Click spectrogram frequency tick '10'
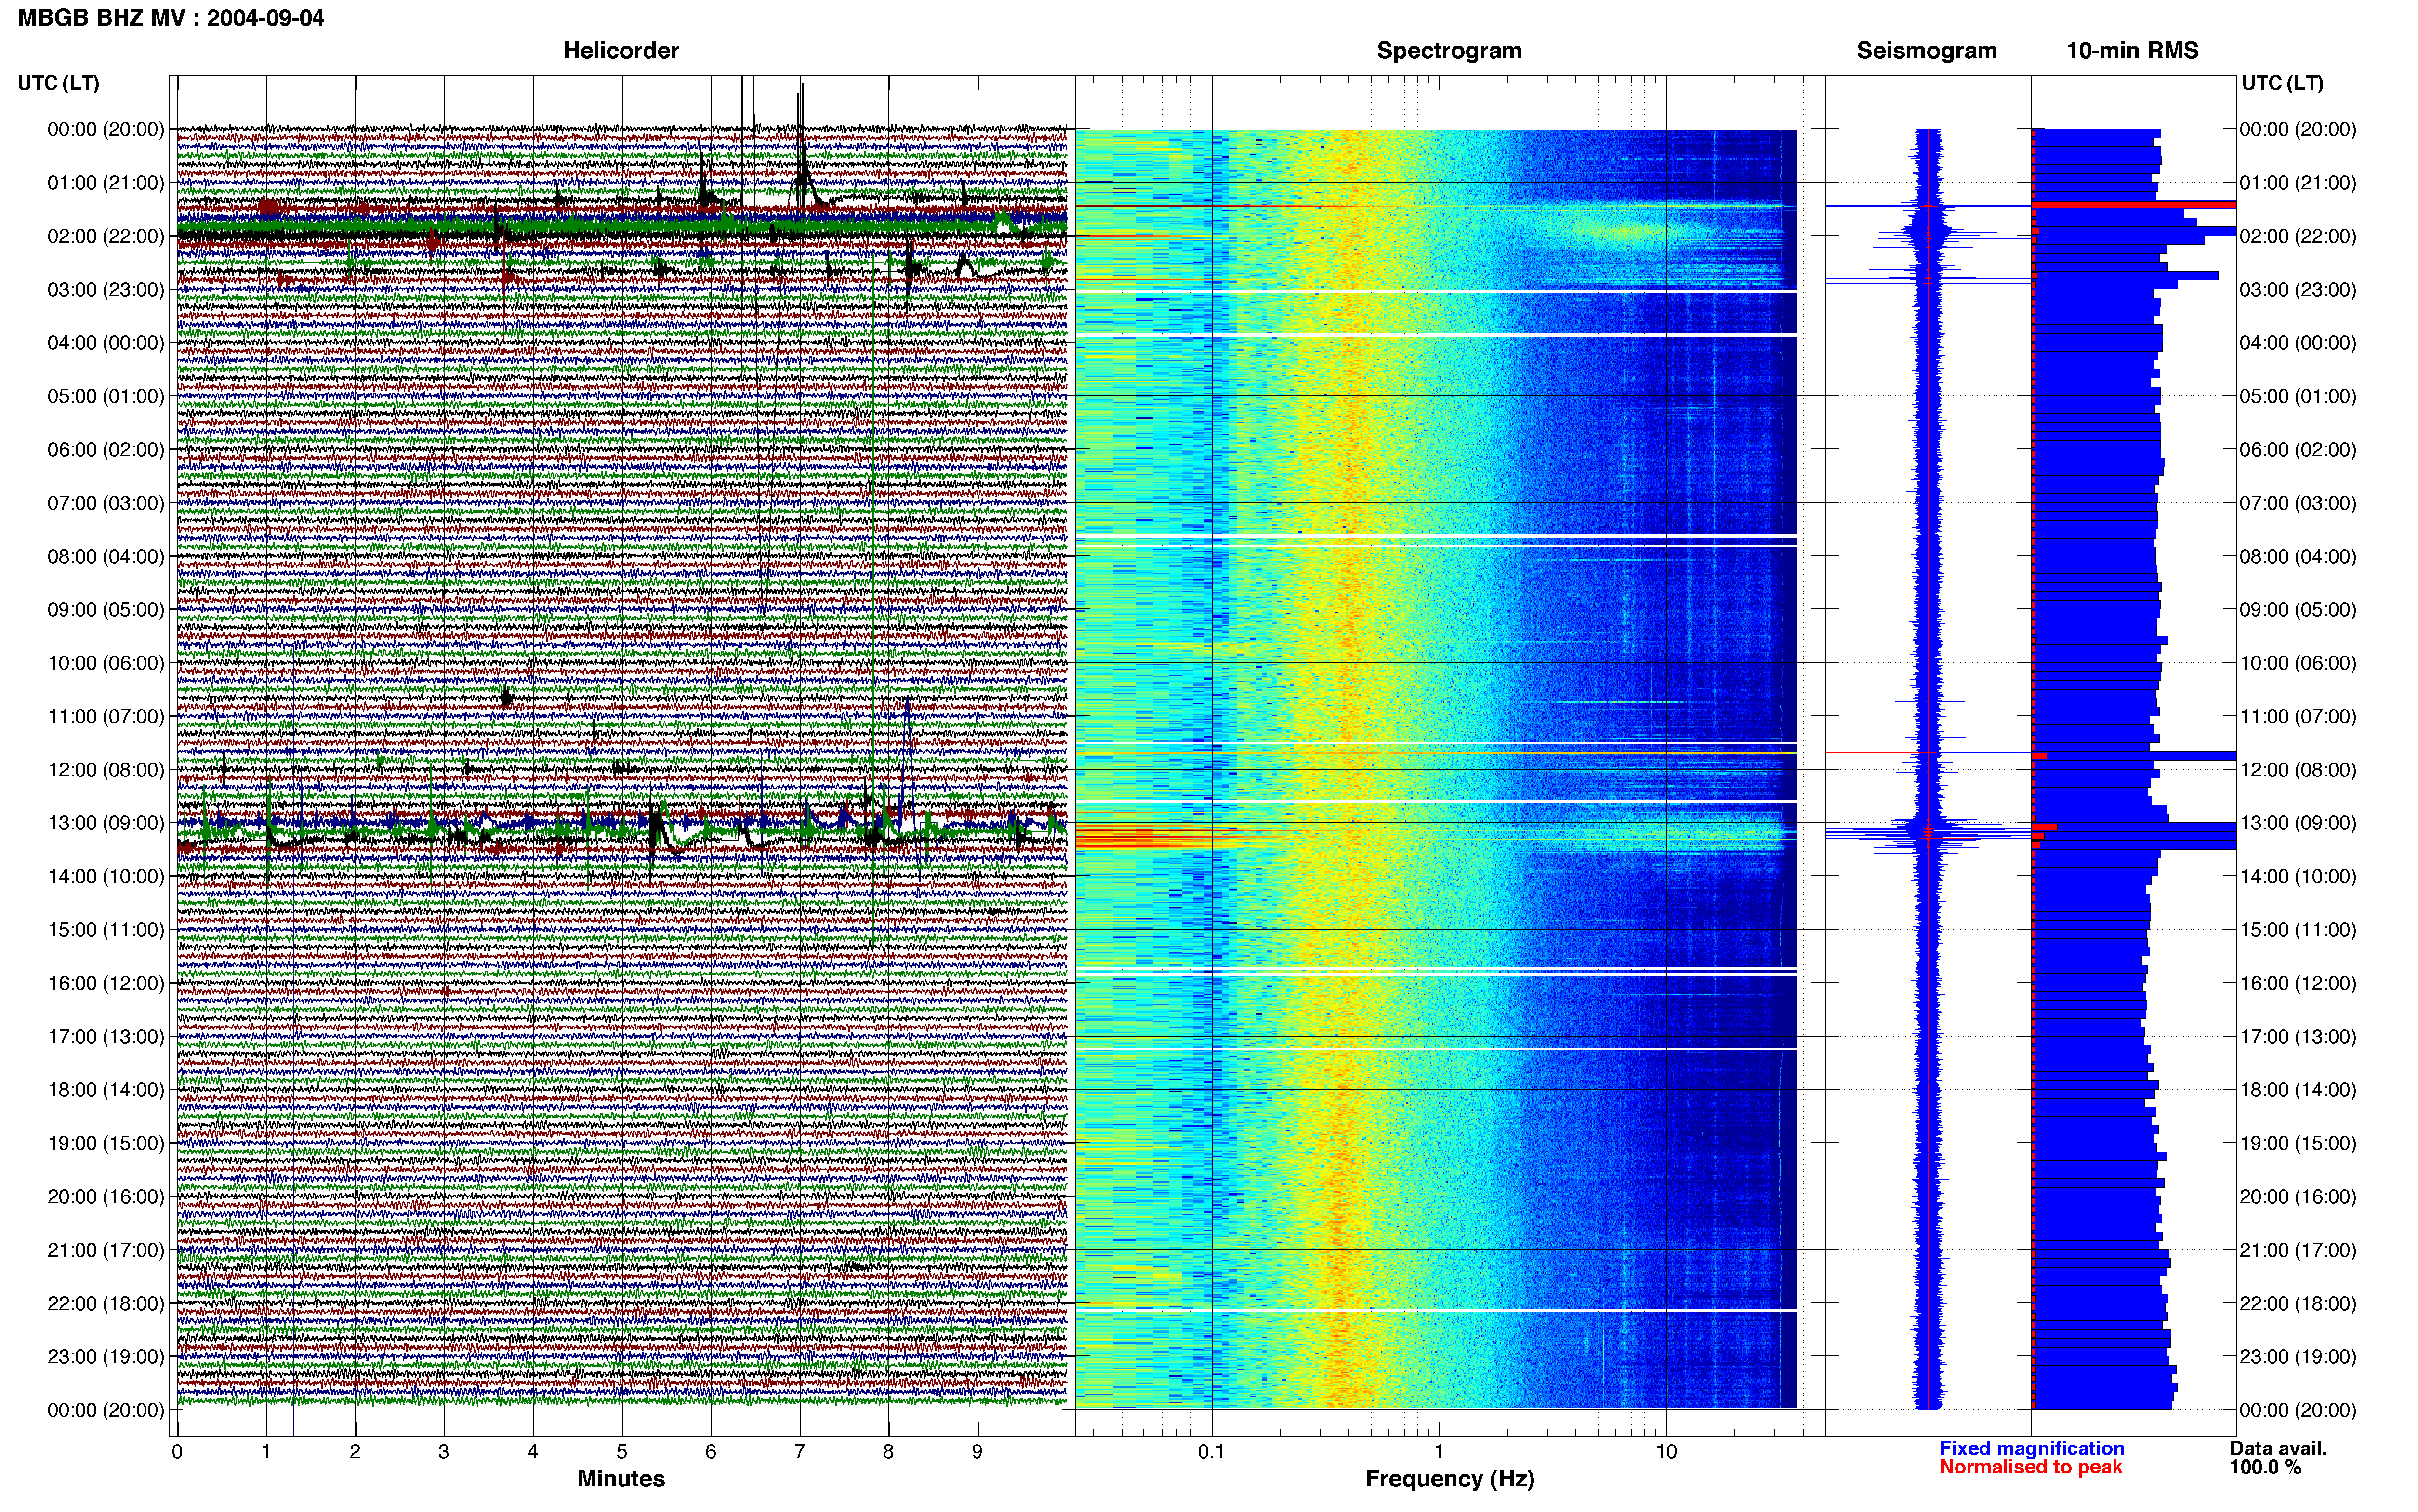Image resolution: width=2418 pixels, height=1512 pixels. (x=1666, y=1452)
